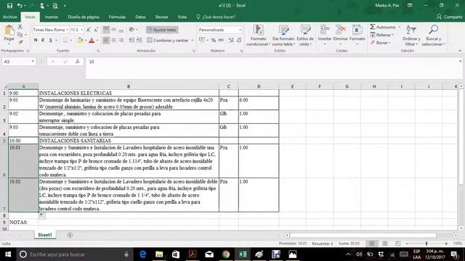Image resolution: width=465 pixels, height=261 pixels.
Task: Open the Times New Roman font dropdown
Action: pyautogui.click(x=68, y=30)
